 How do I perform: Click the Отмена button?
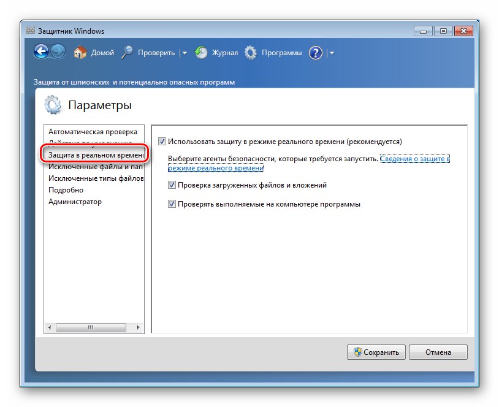(x=438, y=352)
